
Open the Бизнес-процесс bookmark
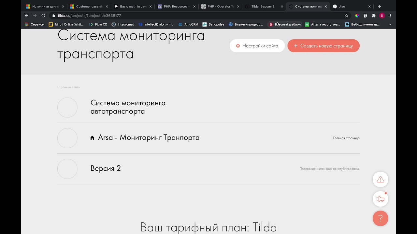(246, 24)
